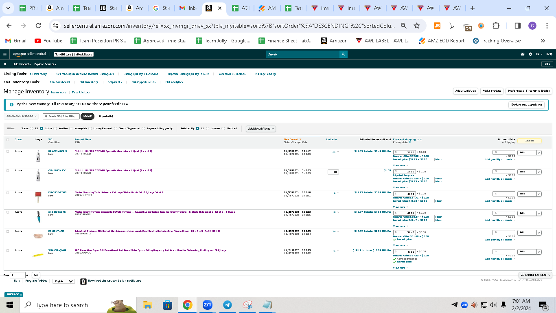556x313 pixels.
Task: Open the messages envelope icon
Action: point(523,54)
